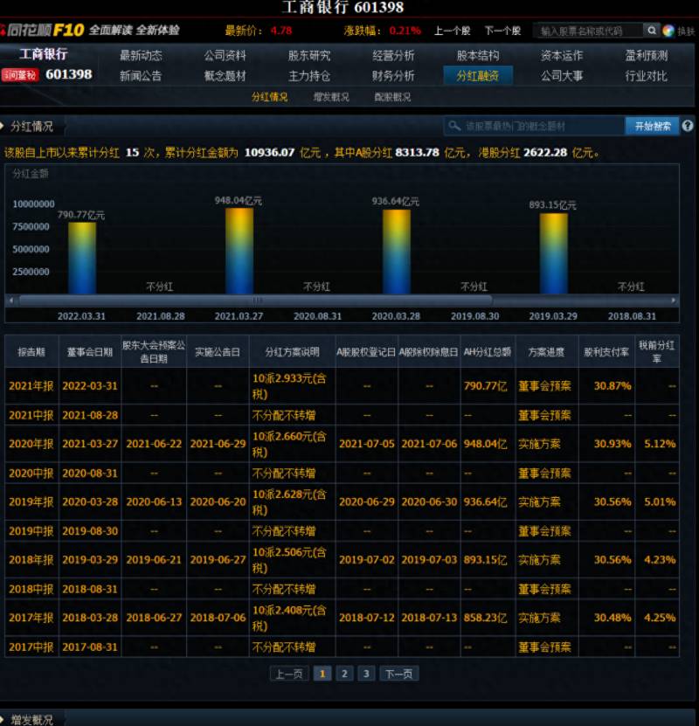The height and width of the screenshot is (726, 699).
Task: Switch to 股东研究 tab
Action: [x=309, y=56]
